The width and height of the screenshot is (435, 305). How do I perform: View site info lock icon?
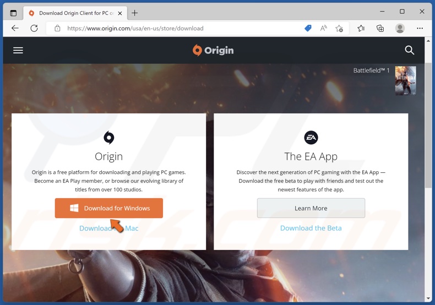coord(57,28)
